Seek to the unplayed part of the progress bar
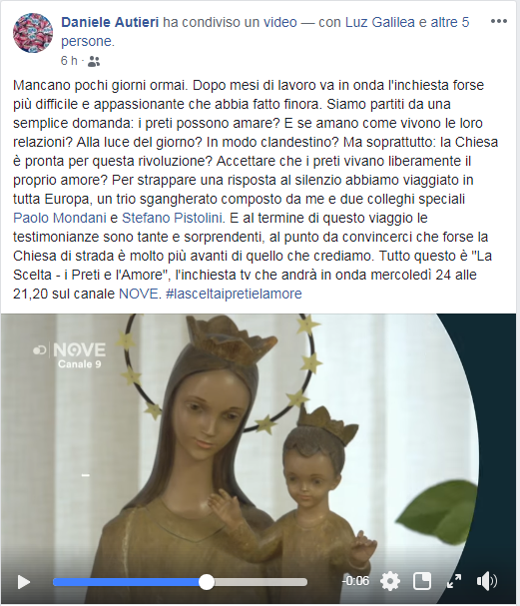This screenshot has height=606, width=520. click(260, 582)
